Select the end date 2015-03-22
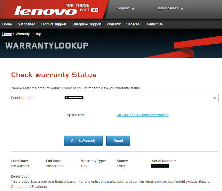 point(55,166)
